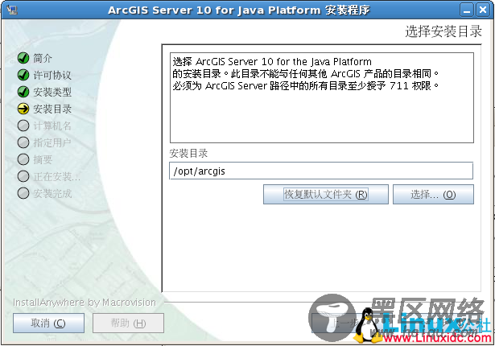Open the window menu icon in title bar
Image resolution: width=495 pixels, height=346 pixels.
click(x=12, y=10)
